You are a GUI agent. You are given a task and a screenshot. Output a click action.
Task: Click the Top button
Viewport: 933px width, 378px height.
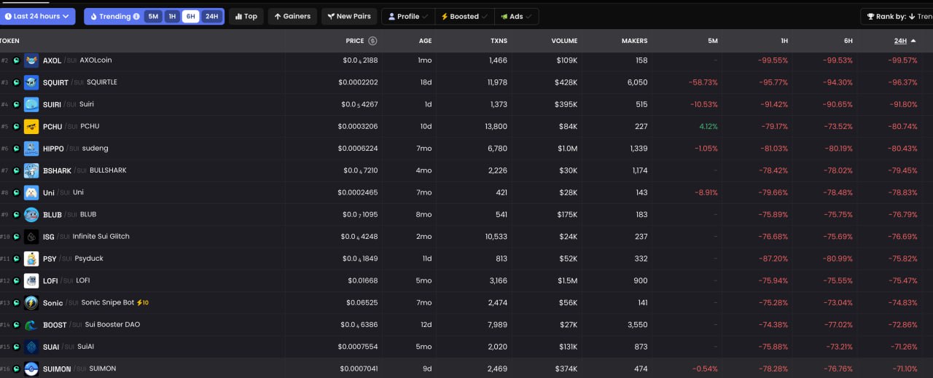(246, 16)
